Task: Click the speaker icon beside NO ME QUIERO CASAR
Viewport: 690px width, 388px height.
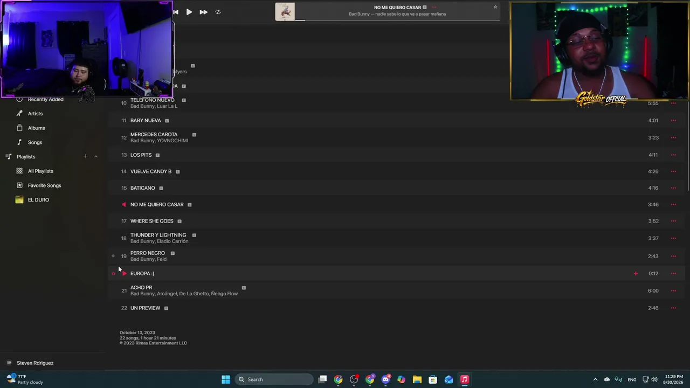Action: coord(124,205)
